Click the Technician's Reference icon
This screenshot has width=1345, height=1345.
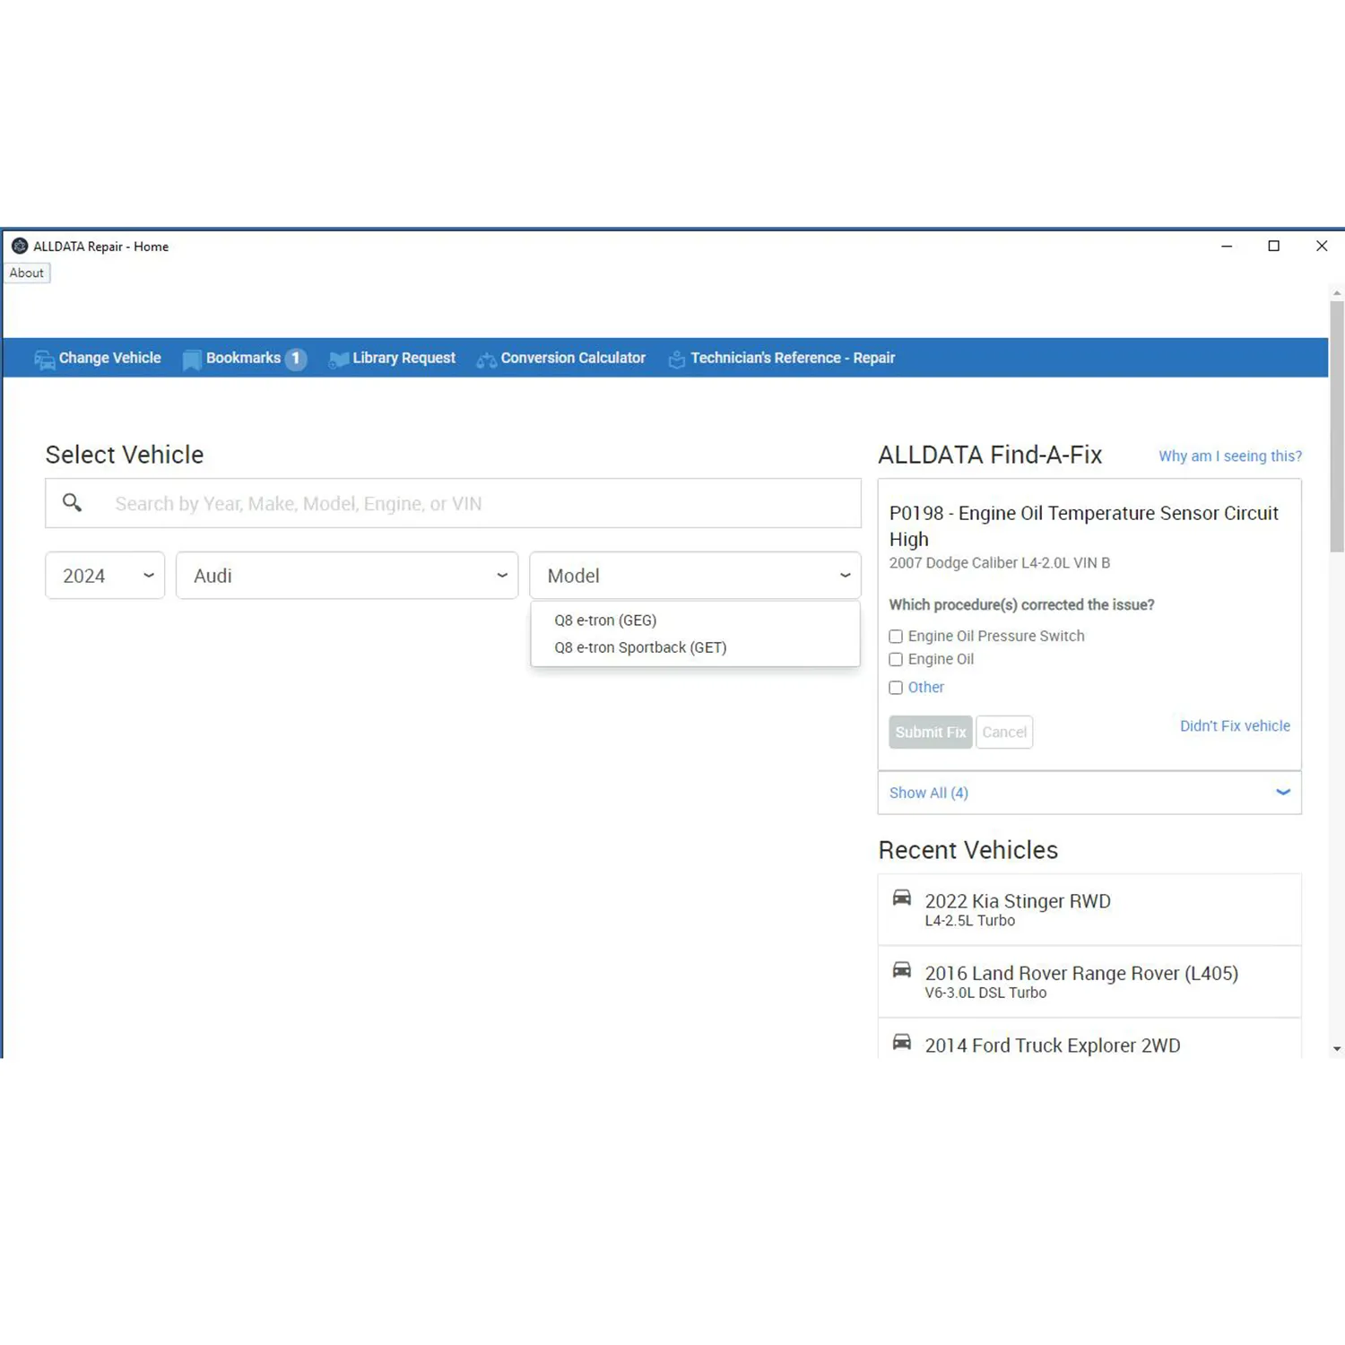[x=676, y=360]
